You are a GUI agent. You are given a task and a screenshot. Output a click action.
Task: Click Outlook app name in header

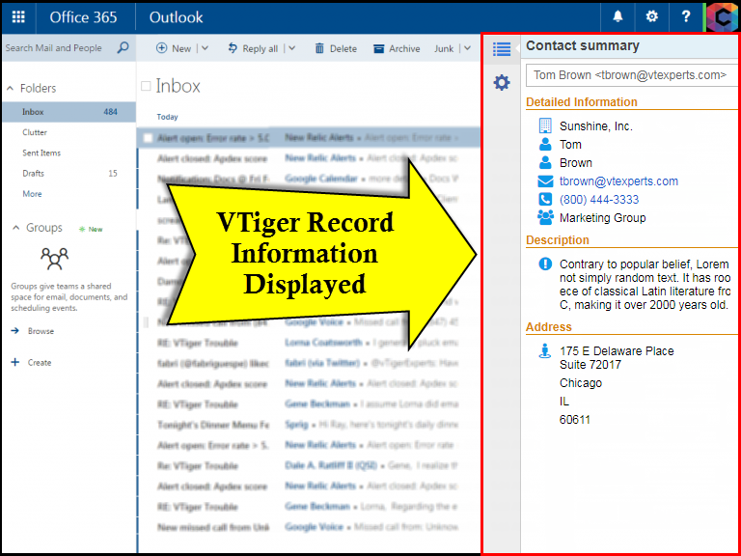[x=176, y=17]
